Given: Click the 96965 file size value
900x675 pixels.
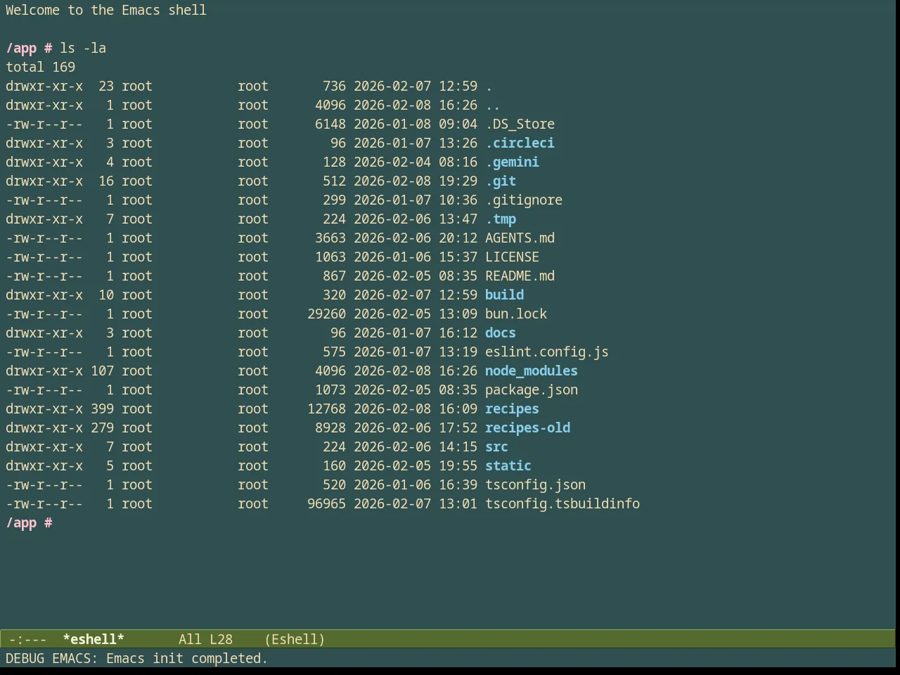Looking at the screenshot, I should [326, 503].
